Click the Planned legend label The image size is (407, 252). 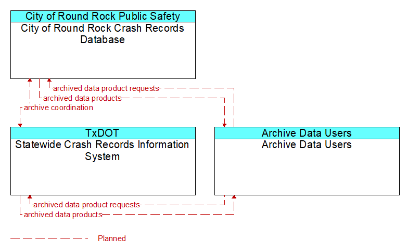pyautogui.click(x=112, y=238)
